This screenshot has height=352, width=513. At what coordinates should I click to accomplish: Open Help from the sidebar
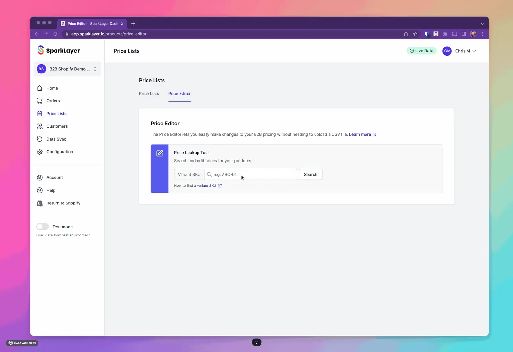click(x=51, y=190)
